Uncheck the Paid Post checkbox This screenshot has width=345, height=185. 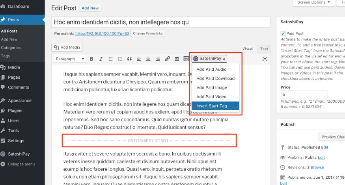pyautogui.click(x=283, y=33)
